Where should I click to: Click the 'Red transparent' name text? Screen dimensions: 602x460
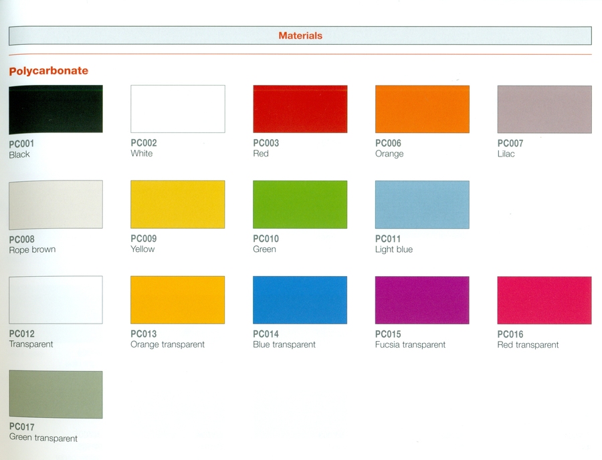[528, 345]
